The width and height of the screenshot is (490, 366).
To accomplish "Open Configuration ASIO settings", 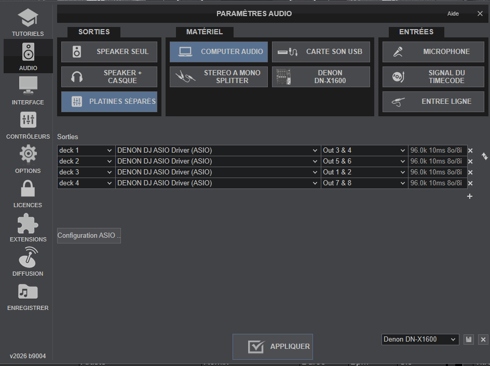I will (x=89, y=236).
